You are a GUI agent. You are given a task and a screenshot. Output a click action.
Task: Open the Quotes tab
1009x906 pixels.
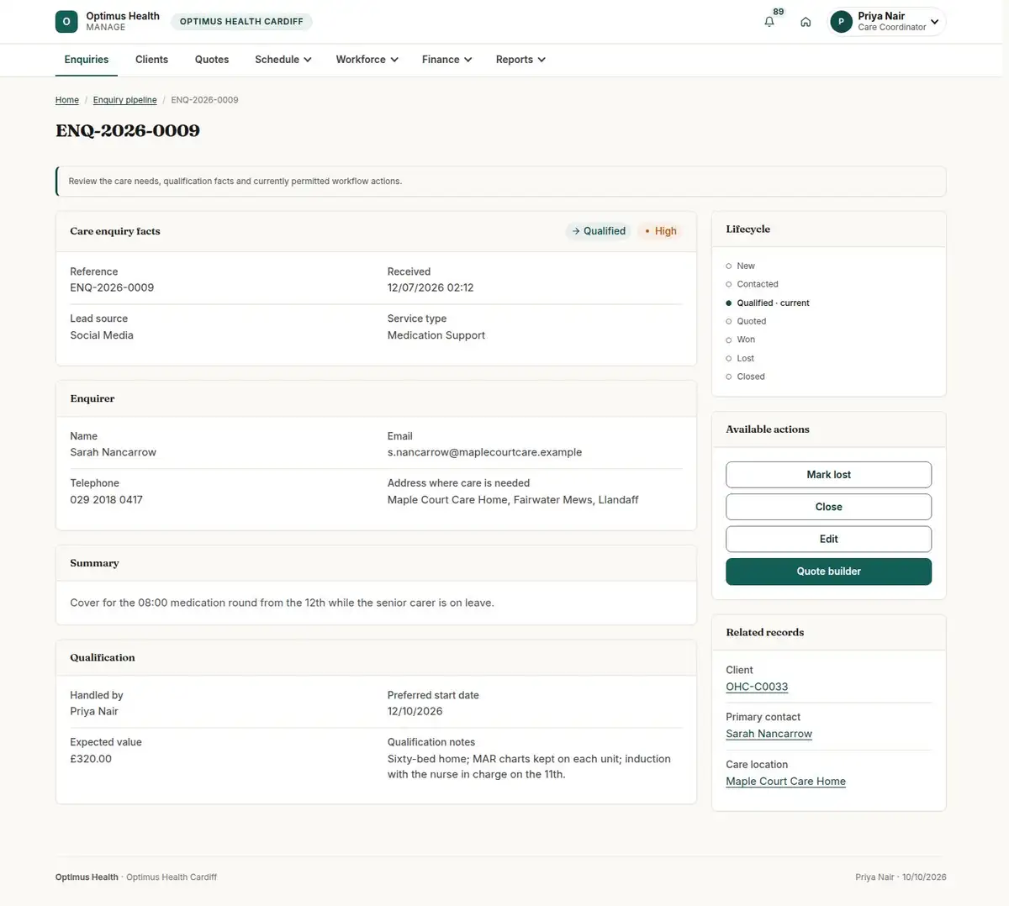coord(212,60)
